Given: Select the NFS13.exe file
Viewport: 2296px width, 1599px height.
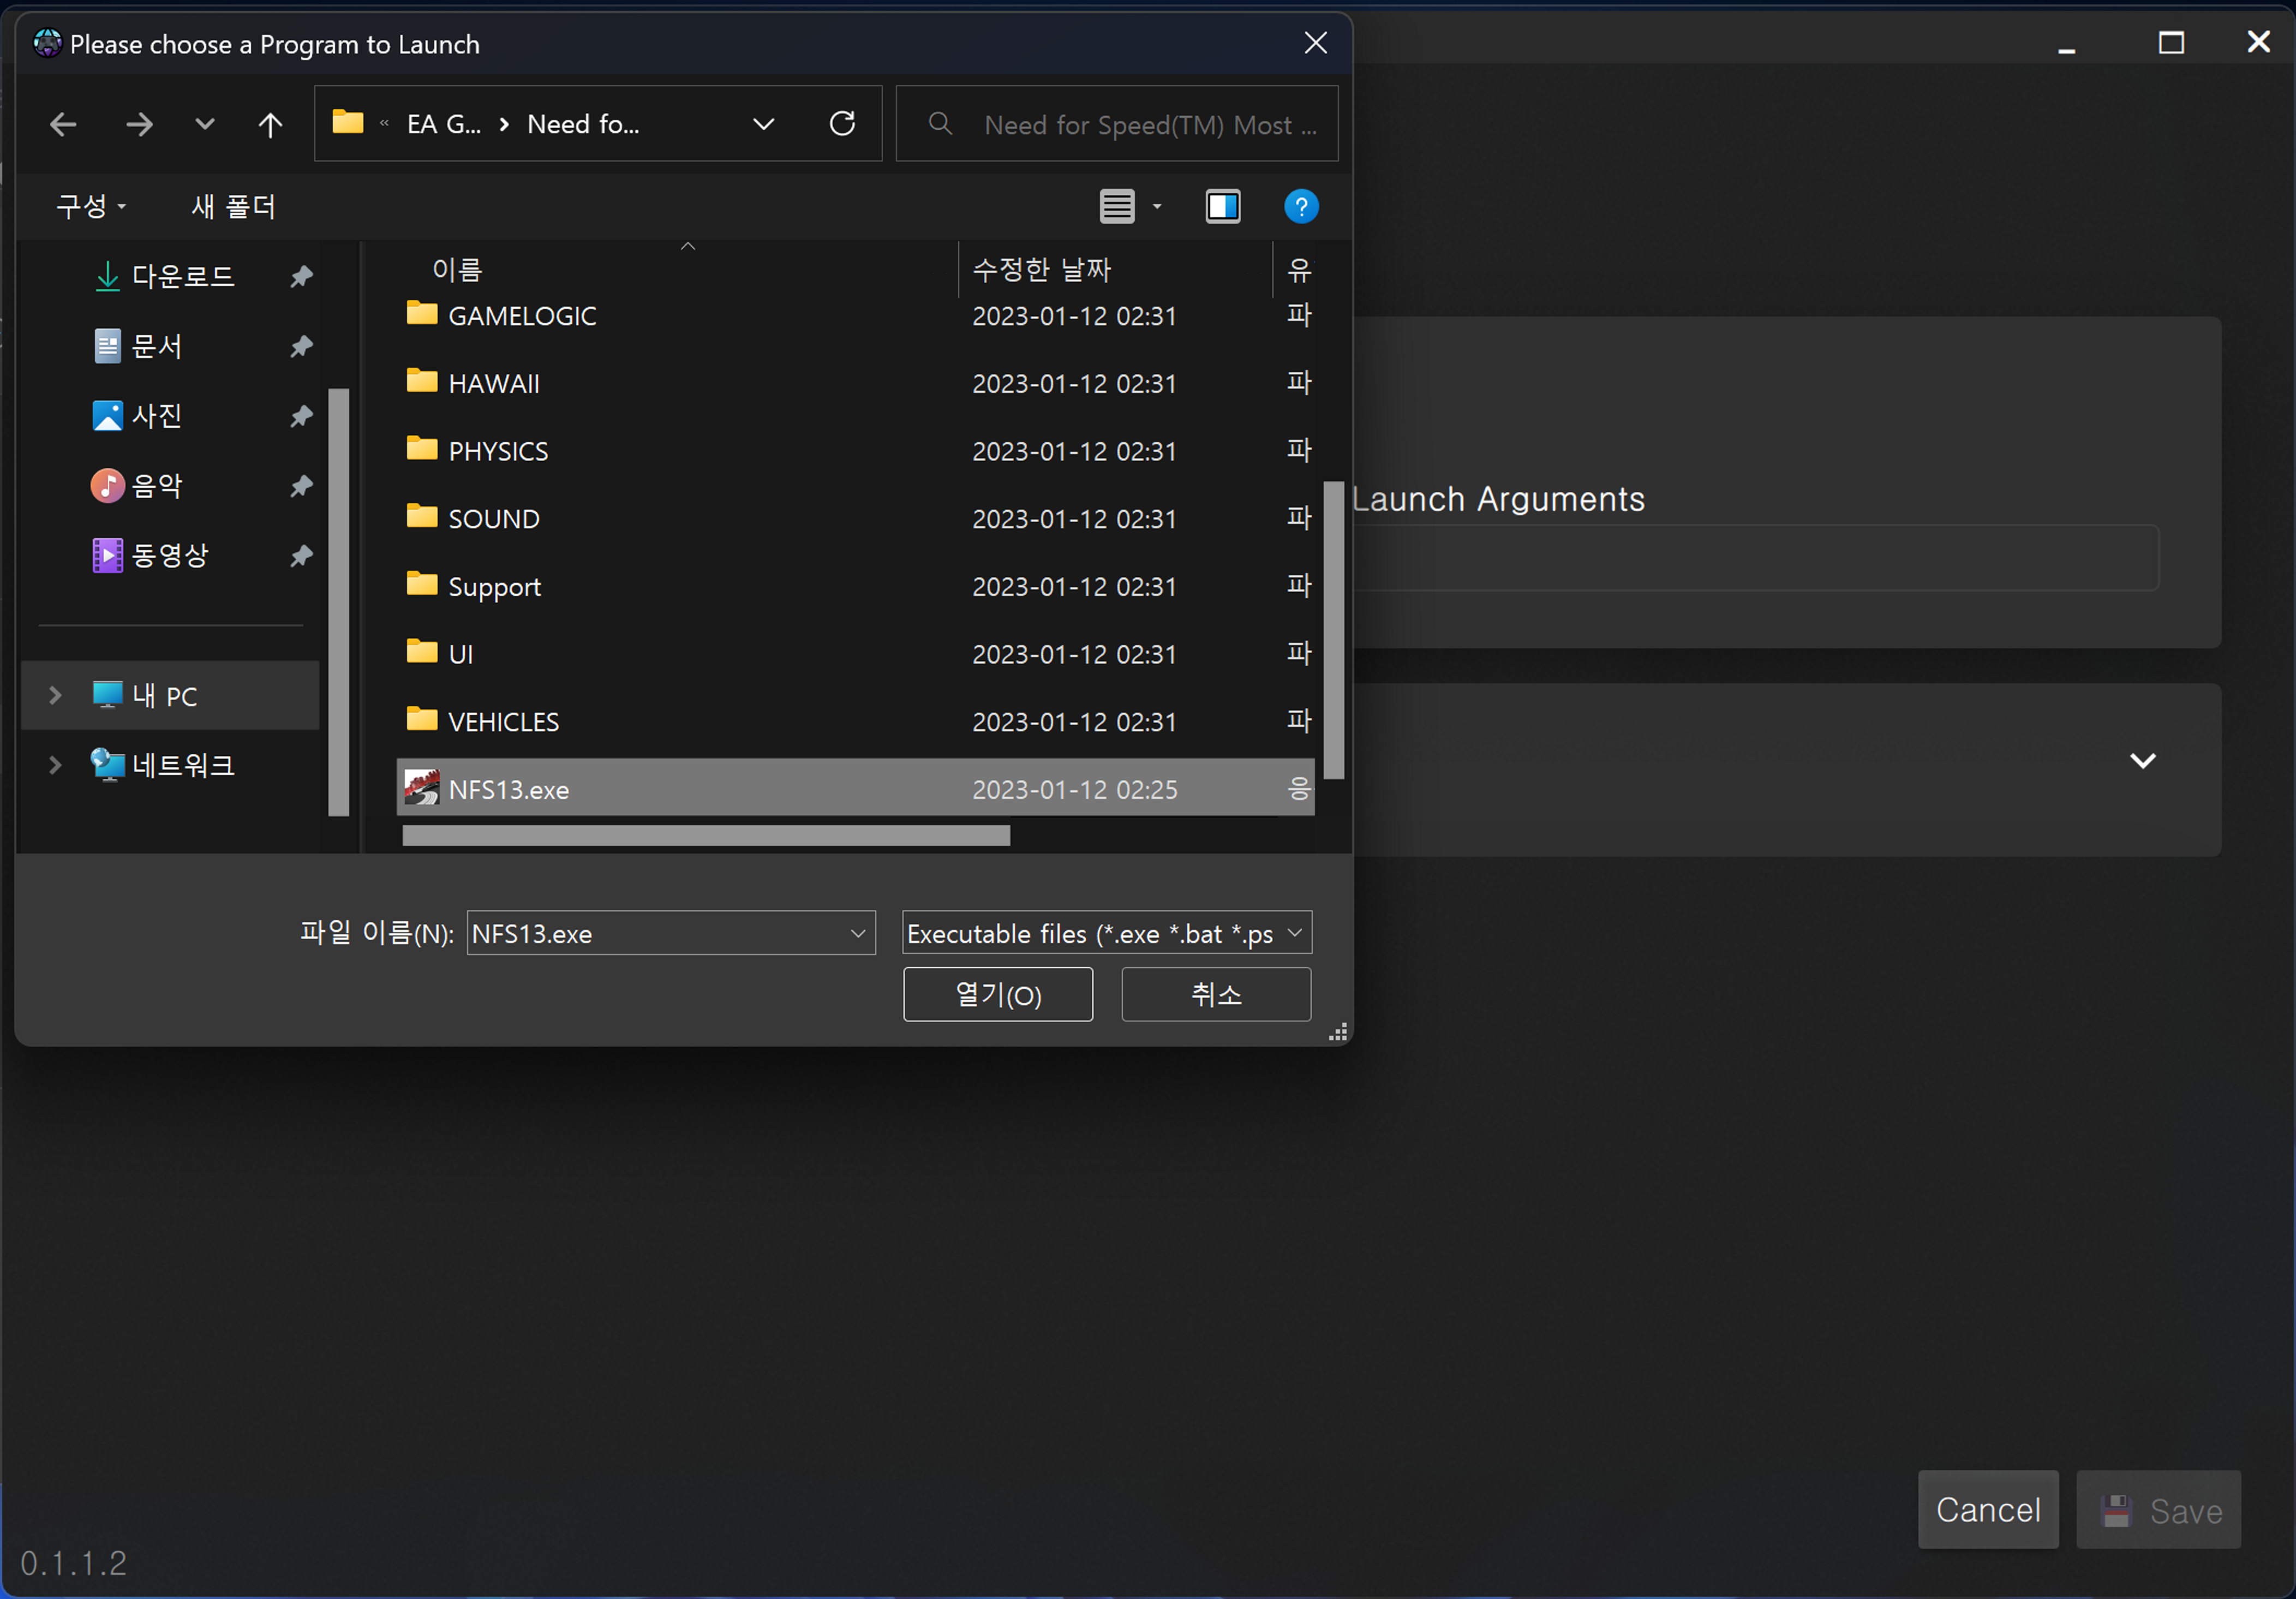Looking at the screenshot, I should coord(508,789).
